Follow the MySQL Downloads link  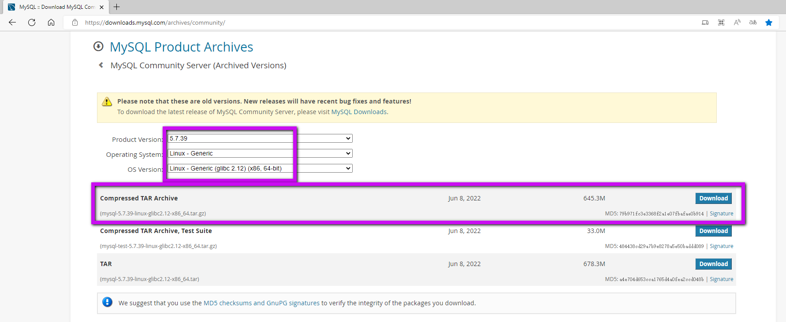click(x=359, y=112)
